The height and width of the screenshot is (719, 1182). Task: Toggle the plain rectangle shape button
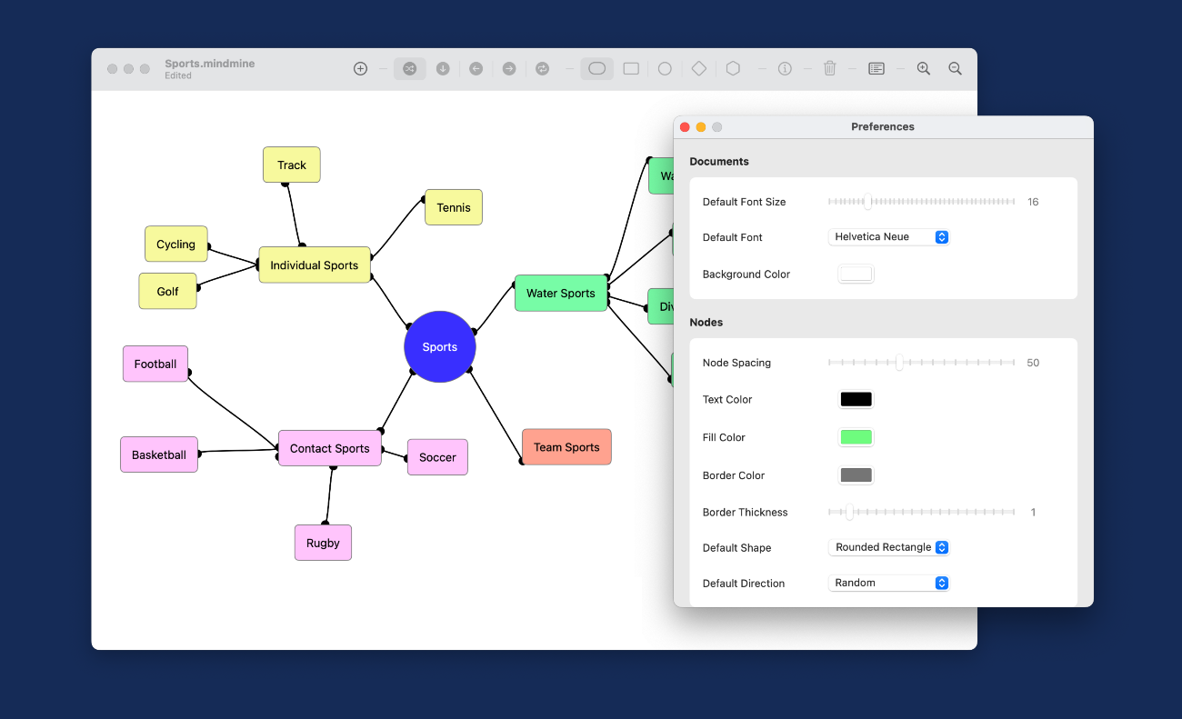[631, 69]
